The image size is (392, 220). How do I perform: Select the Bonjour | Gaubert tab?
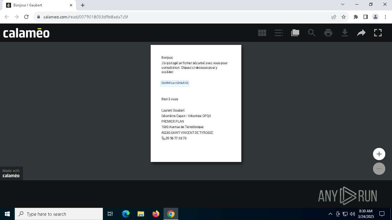tap(39, 5)
